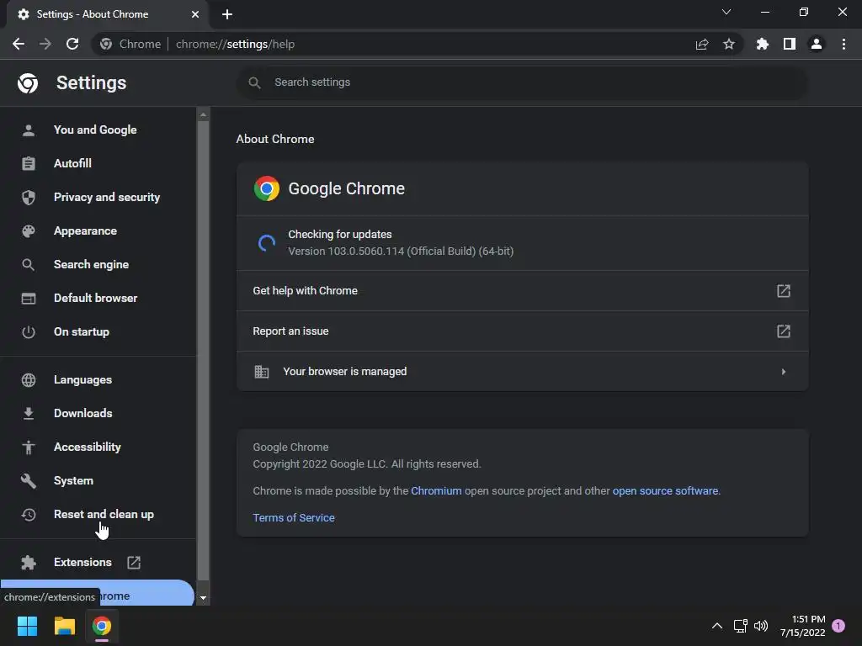Toggle the side panel icon
Screen dimensions: 862x646
pos(790,44)
